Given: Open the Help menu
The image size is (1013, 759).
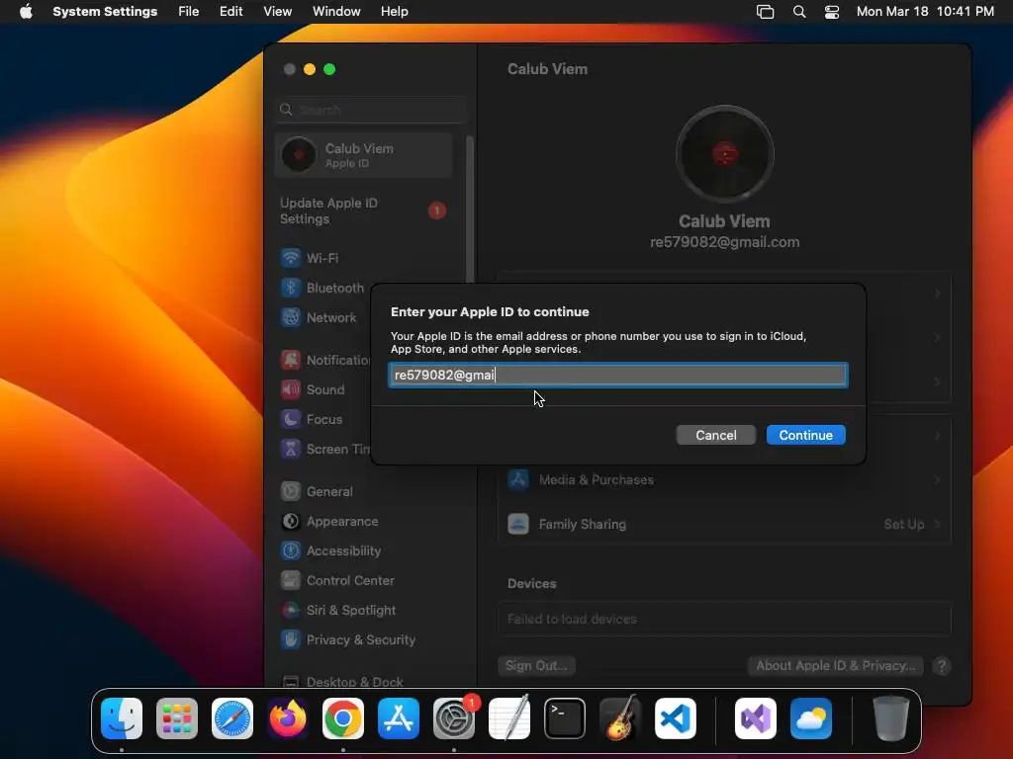Looking at the screenshot, I should (x=394, y=12).
